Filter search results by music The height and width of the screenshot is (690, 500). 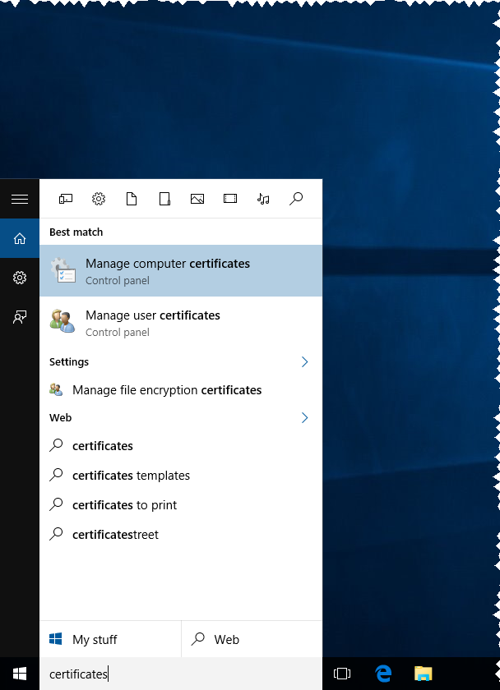[x=263, y=199]
